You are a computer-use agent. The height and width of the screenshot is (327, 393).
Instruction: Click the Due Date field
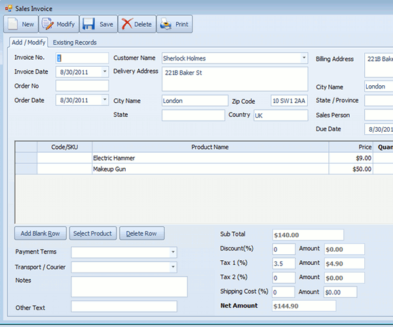(x=379, y=129)
